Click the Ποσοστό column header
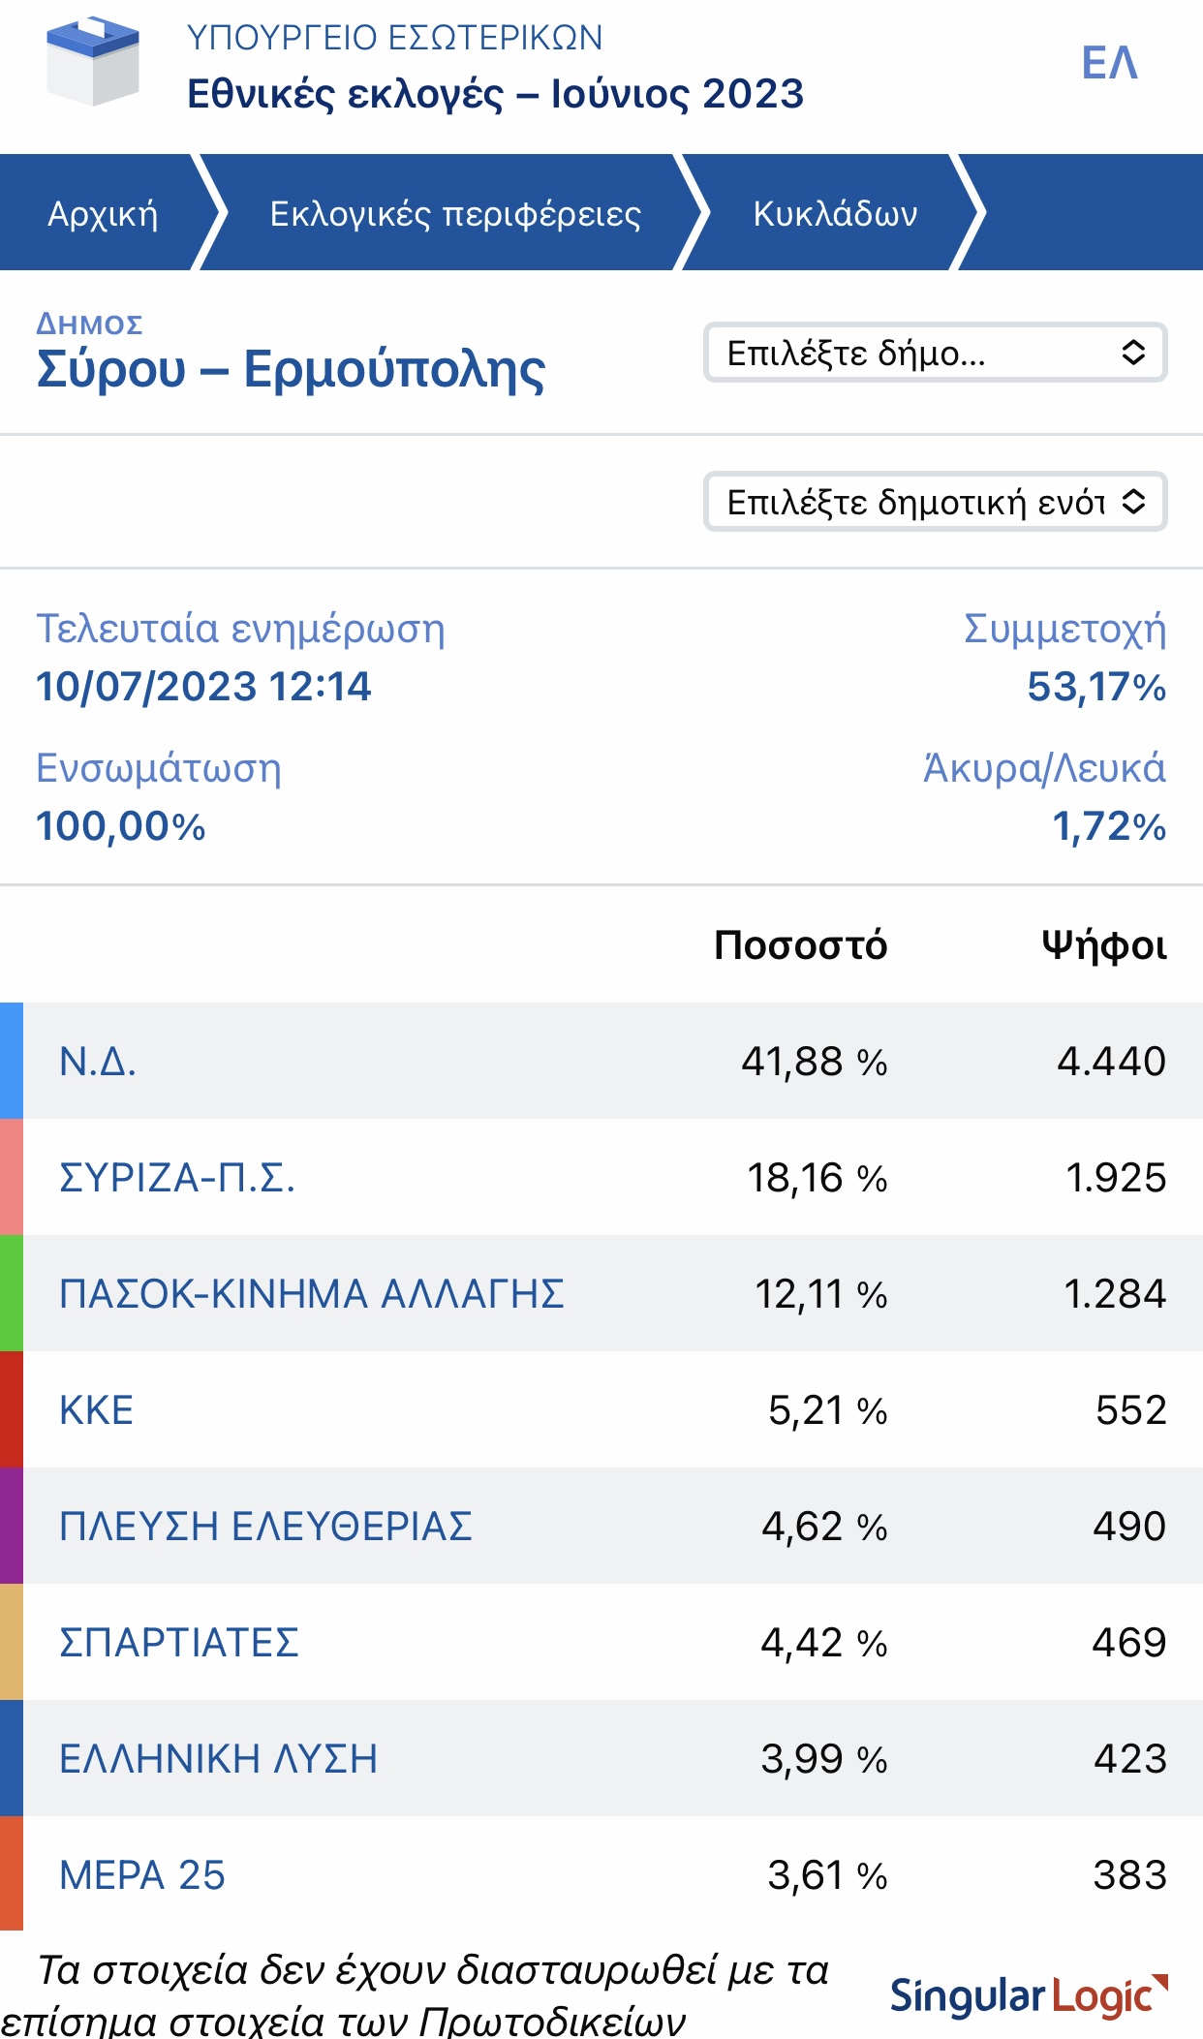The image size is (1203, 2039). [800, 945]
